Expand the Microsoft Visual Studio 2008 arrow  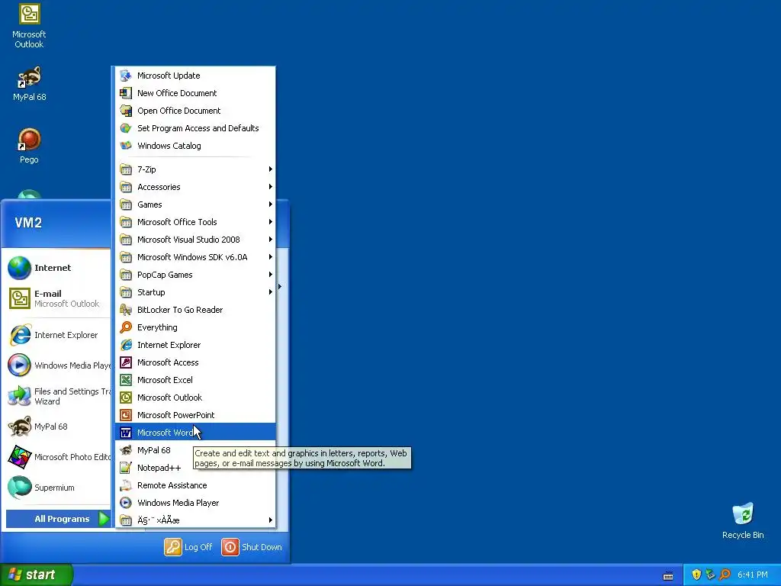(x=271, y=240)
